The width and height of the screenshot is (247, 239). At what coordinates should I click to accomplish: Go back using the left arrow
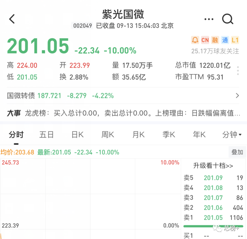[12, 19]
